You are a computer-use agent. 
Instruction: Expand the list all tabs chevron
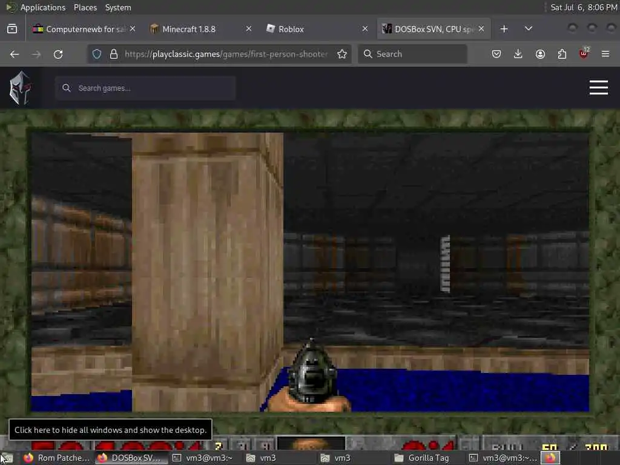528,29
